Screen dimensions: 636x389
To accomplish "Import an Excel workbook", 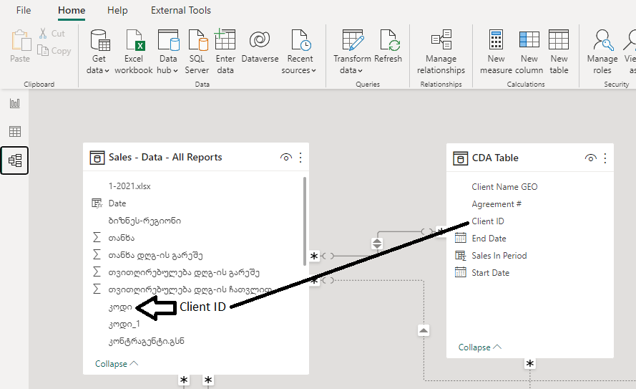I will point(134,52).
